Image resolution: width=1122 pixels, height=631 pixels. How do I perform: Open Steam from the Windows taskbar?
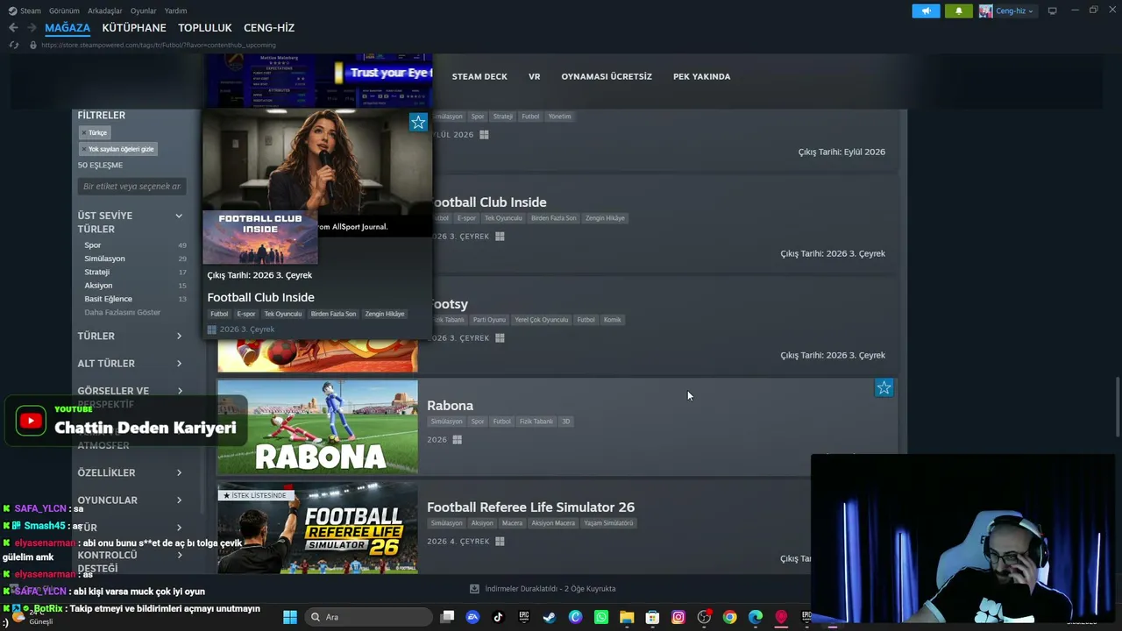[x=550, y=617]
